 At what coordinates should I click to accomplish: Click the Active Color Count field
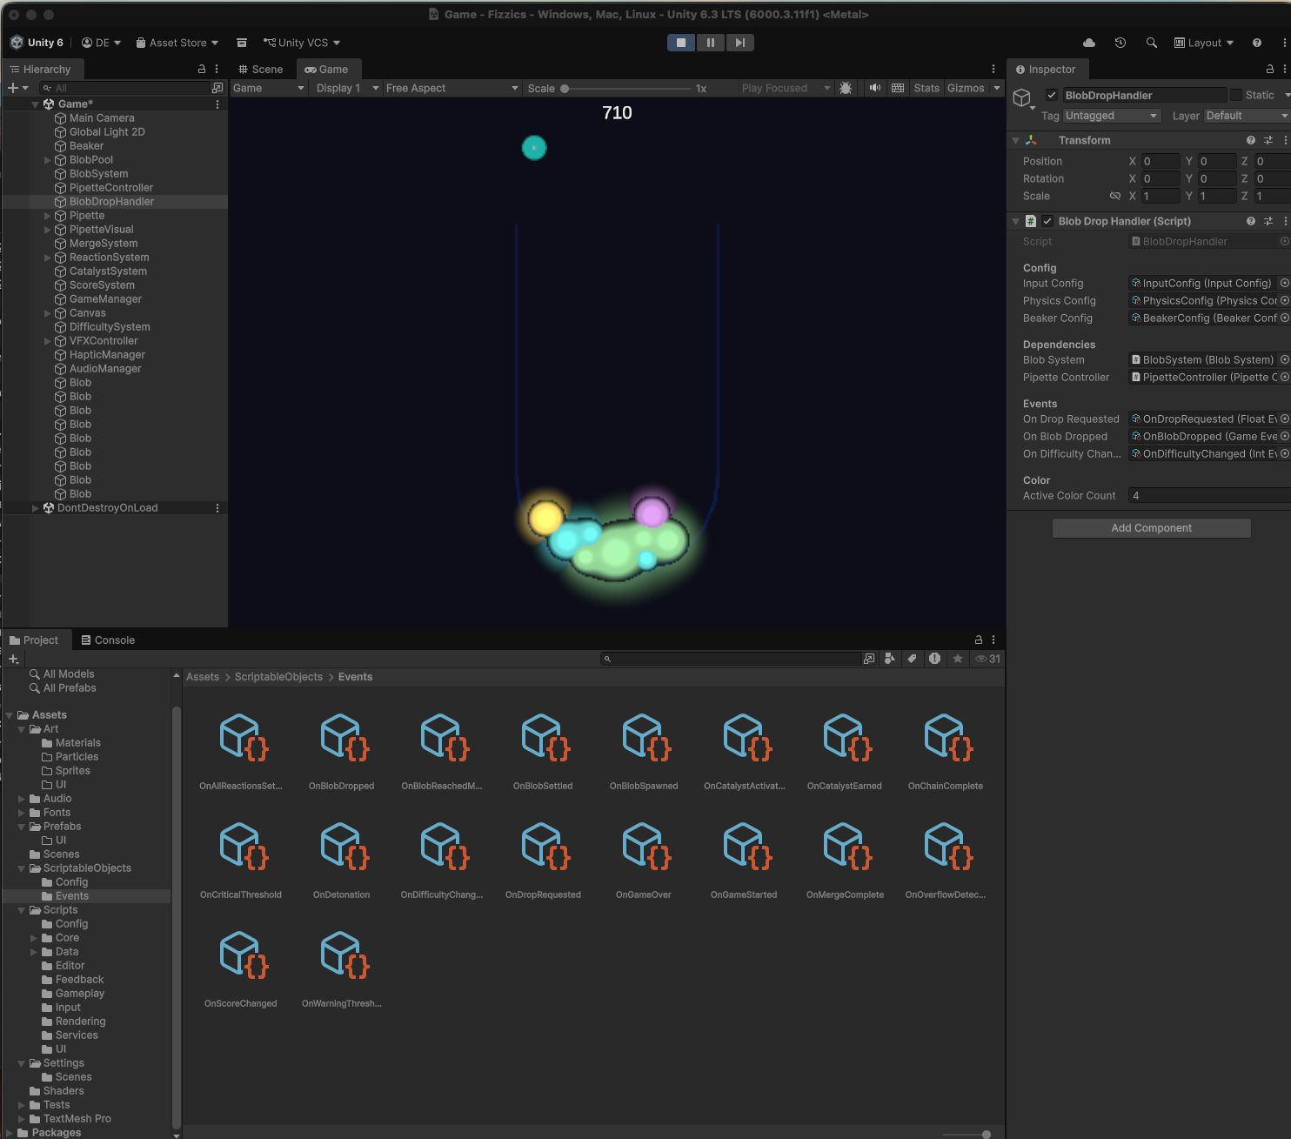coord(1207,496)
